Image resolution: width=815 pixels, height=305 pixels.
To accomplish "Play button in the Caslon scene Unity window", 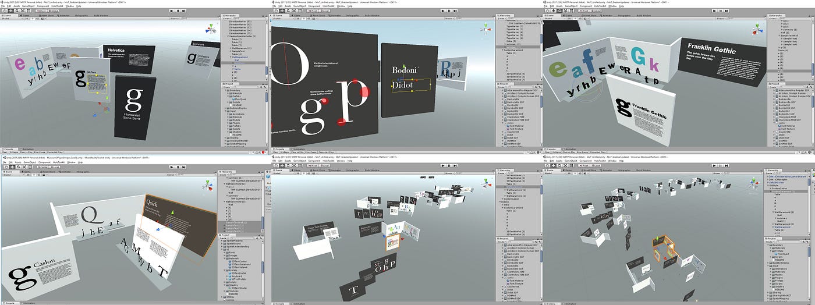I will 172,167.
